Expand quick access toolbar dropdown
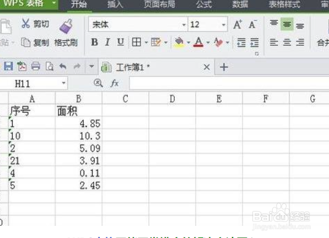The height and width of the screenshot is (238, 329). point(91,66)
